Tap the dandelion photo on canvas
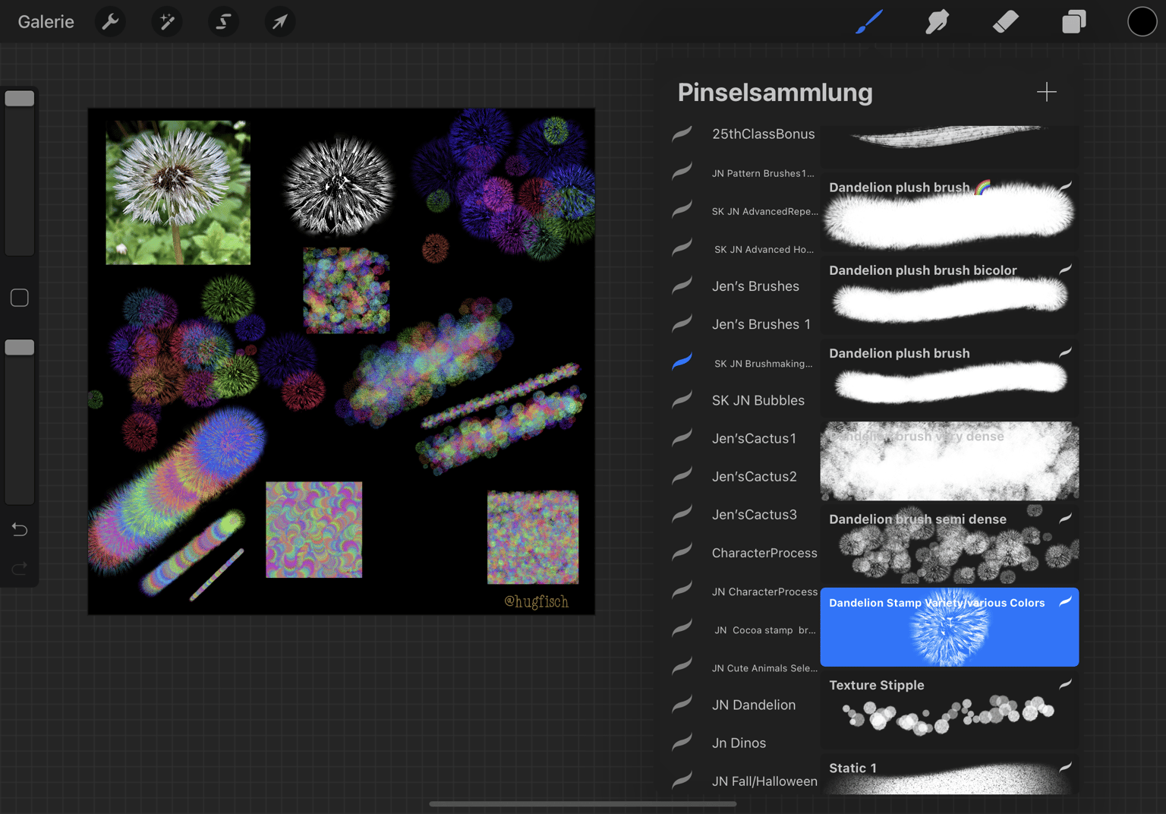This screenshot has width=1166, height=814. click(x=178, y=192)
